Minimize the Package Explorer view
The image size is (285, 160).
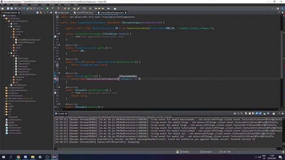point(48,12)
